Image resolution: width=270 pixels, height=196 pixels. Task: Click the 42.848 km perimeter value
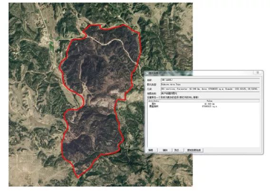[x=209, y=104]
